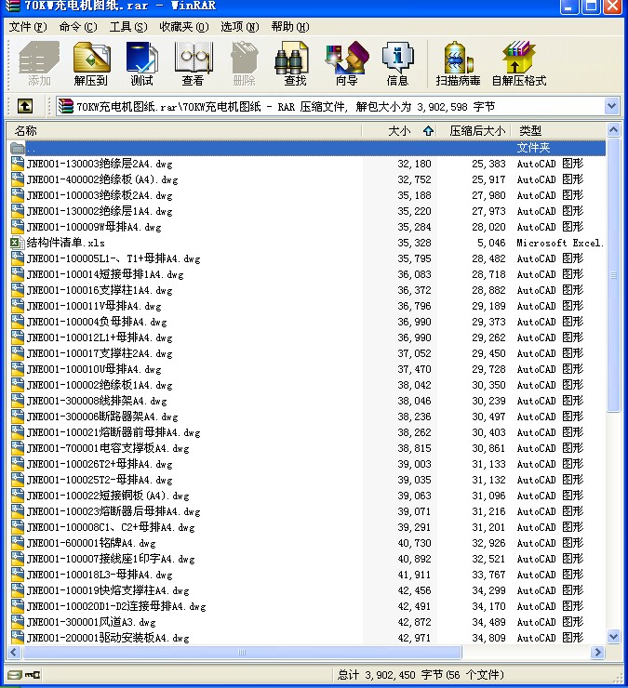628x688 pixels.
Task: Click the horizontal scrollbar thumb
Action: 242,652
